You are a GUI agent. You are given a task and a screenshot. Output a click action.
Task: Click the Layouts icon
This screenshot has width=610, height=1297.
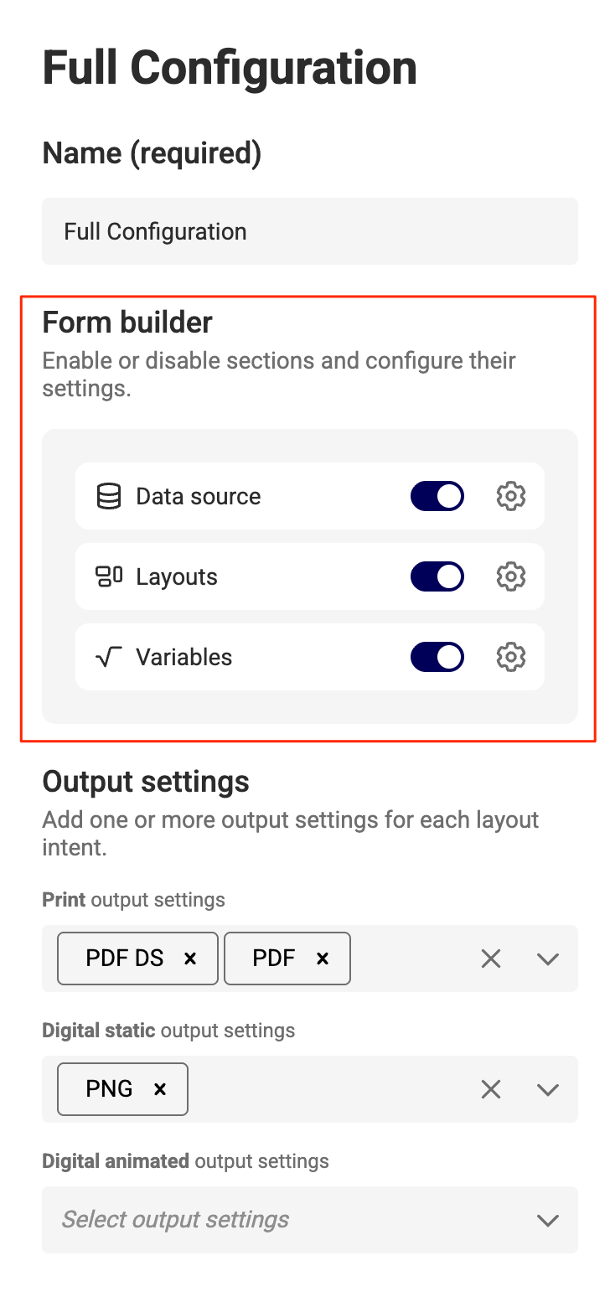(x=109, y=576)
